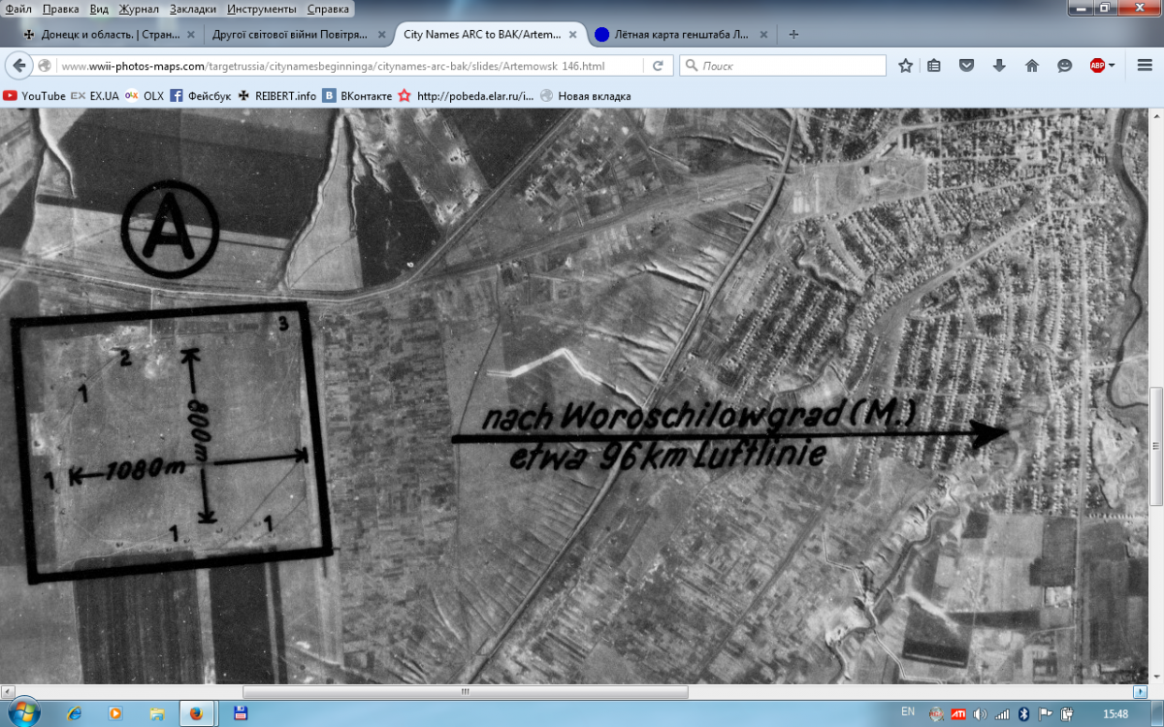Image resolution: width=1164 pixels, height=727 pixels.
Task: Click the floppy disk save taskbar icon
Action: point(242,713)
